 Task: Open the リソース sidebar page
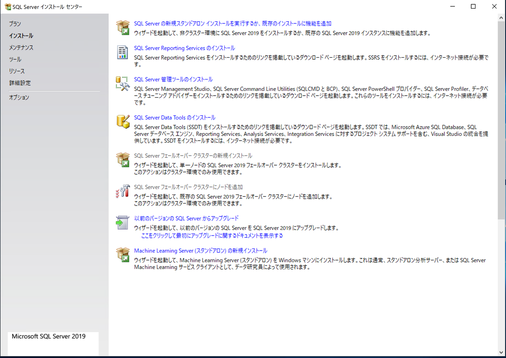tap(17, 72)
